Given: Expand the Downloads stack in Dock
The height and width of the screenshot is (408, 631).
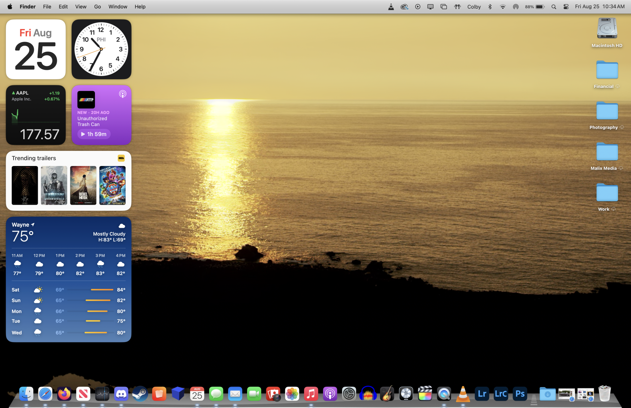Looking at the screenshot, I should coord(547,394).
